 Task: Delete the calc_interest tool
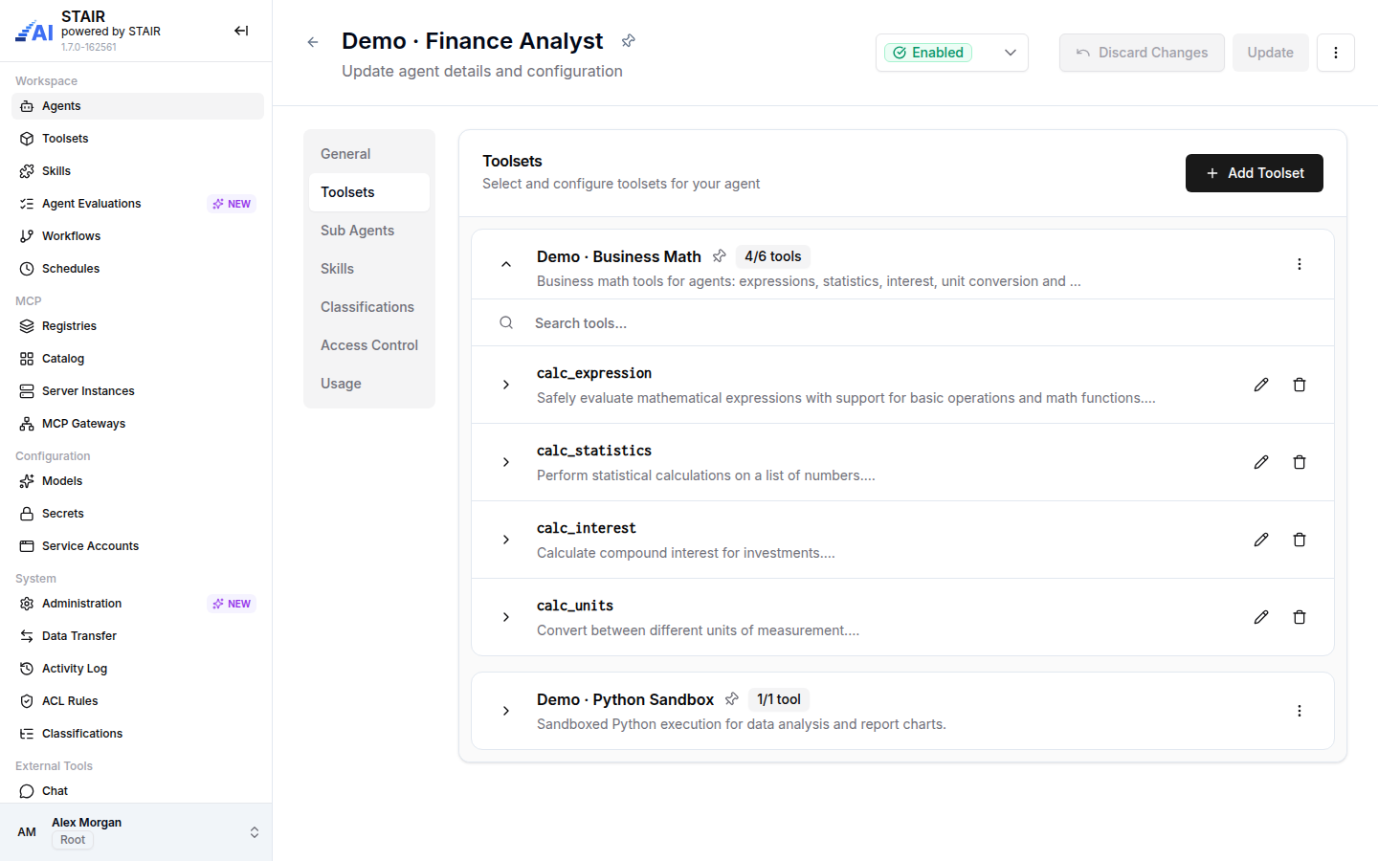point(1300,540)
